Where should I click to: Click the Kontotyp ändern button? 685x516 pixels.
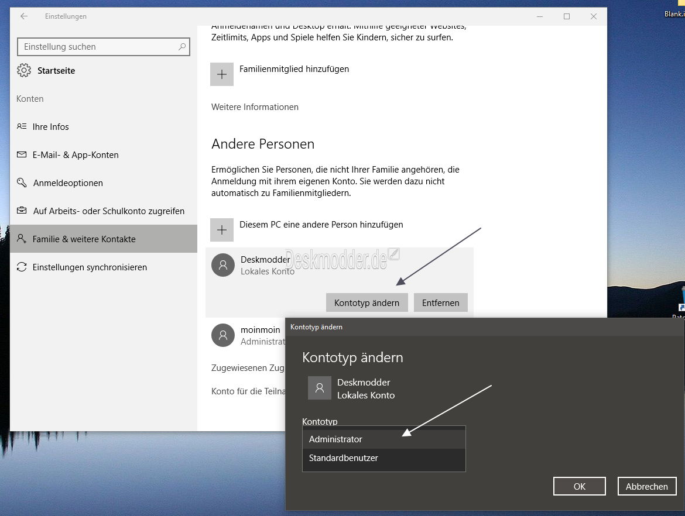tap(367, 302)
